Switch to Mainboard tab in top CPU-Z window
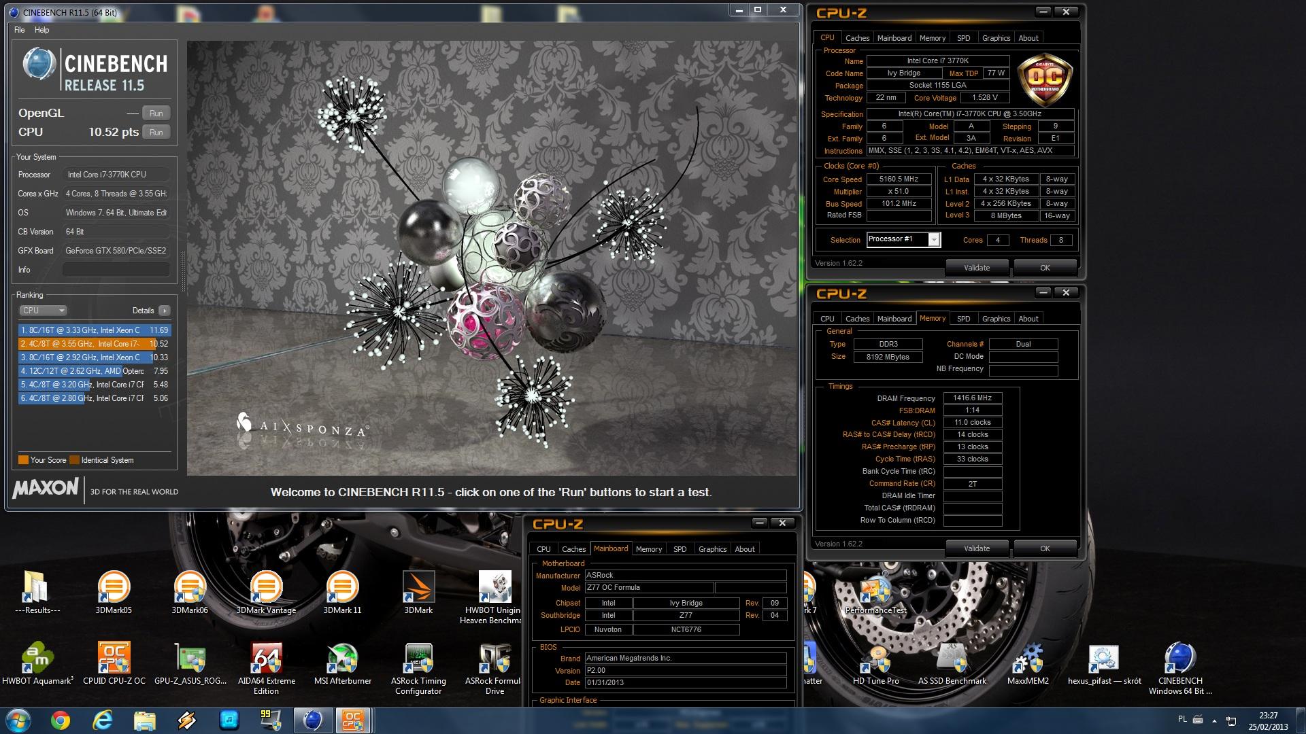Screen dimensions: 1306x734 (894, 38)
